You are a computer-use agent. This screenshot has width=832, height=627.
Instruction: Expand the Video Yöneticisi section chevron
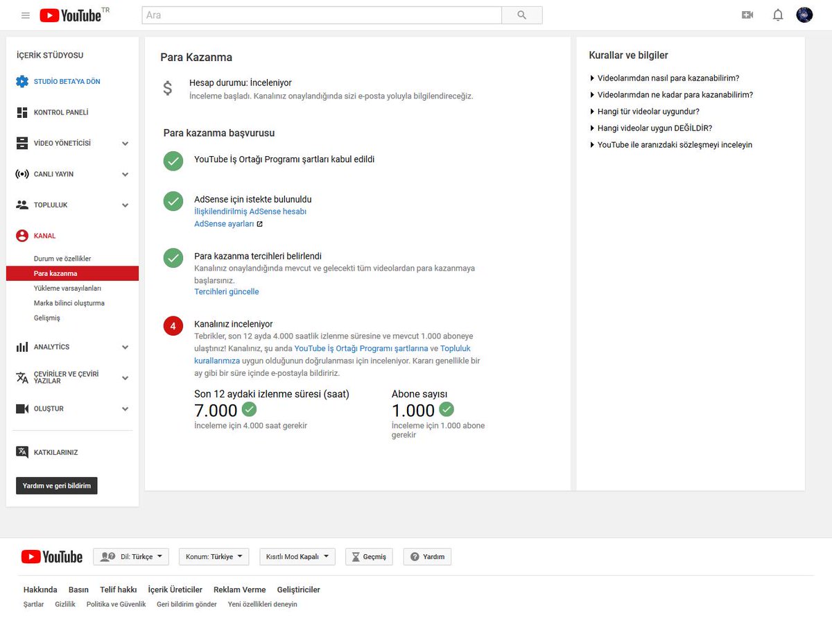125,144
